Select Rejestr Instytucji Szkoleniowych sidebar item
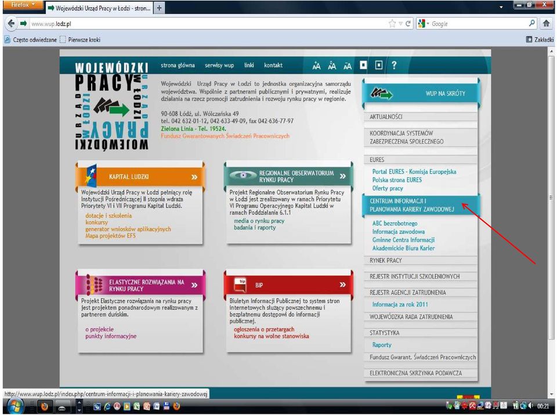Viewport: 557px width, 415px height. (421, 276)
